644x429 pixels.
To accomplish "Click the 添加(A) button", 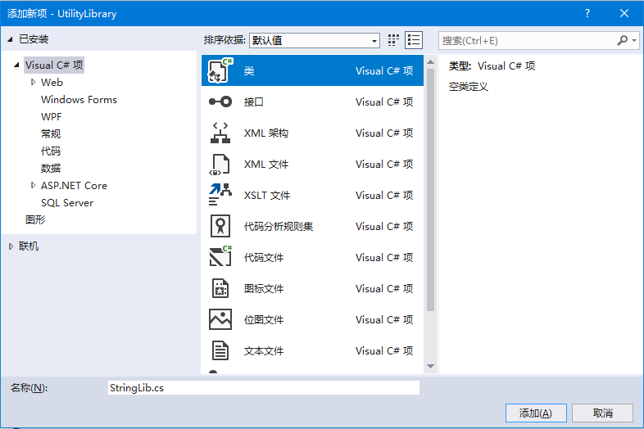I will 536,413.
